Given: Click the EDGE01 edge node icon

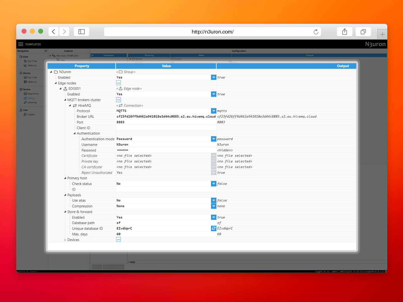Looking at the screenshot, I should point(65,89).
